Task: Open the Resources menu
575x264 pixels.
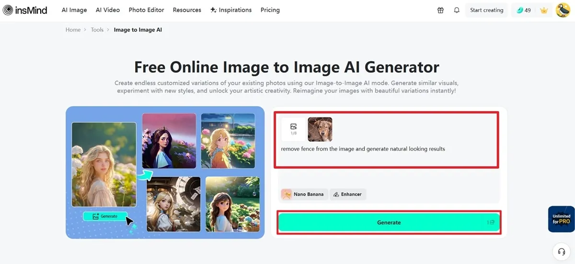Action: (187, 10)
